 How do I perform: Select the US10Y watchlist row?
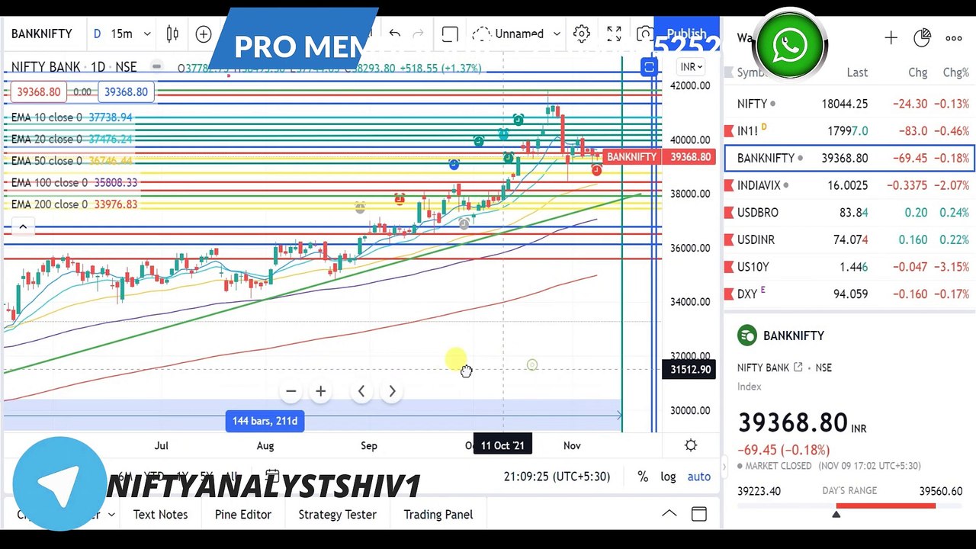tap(849, 267)
